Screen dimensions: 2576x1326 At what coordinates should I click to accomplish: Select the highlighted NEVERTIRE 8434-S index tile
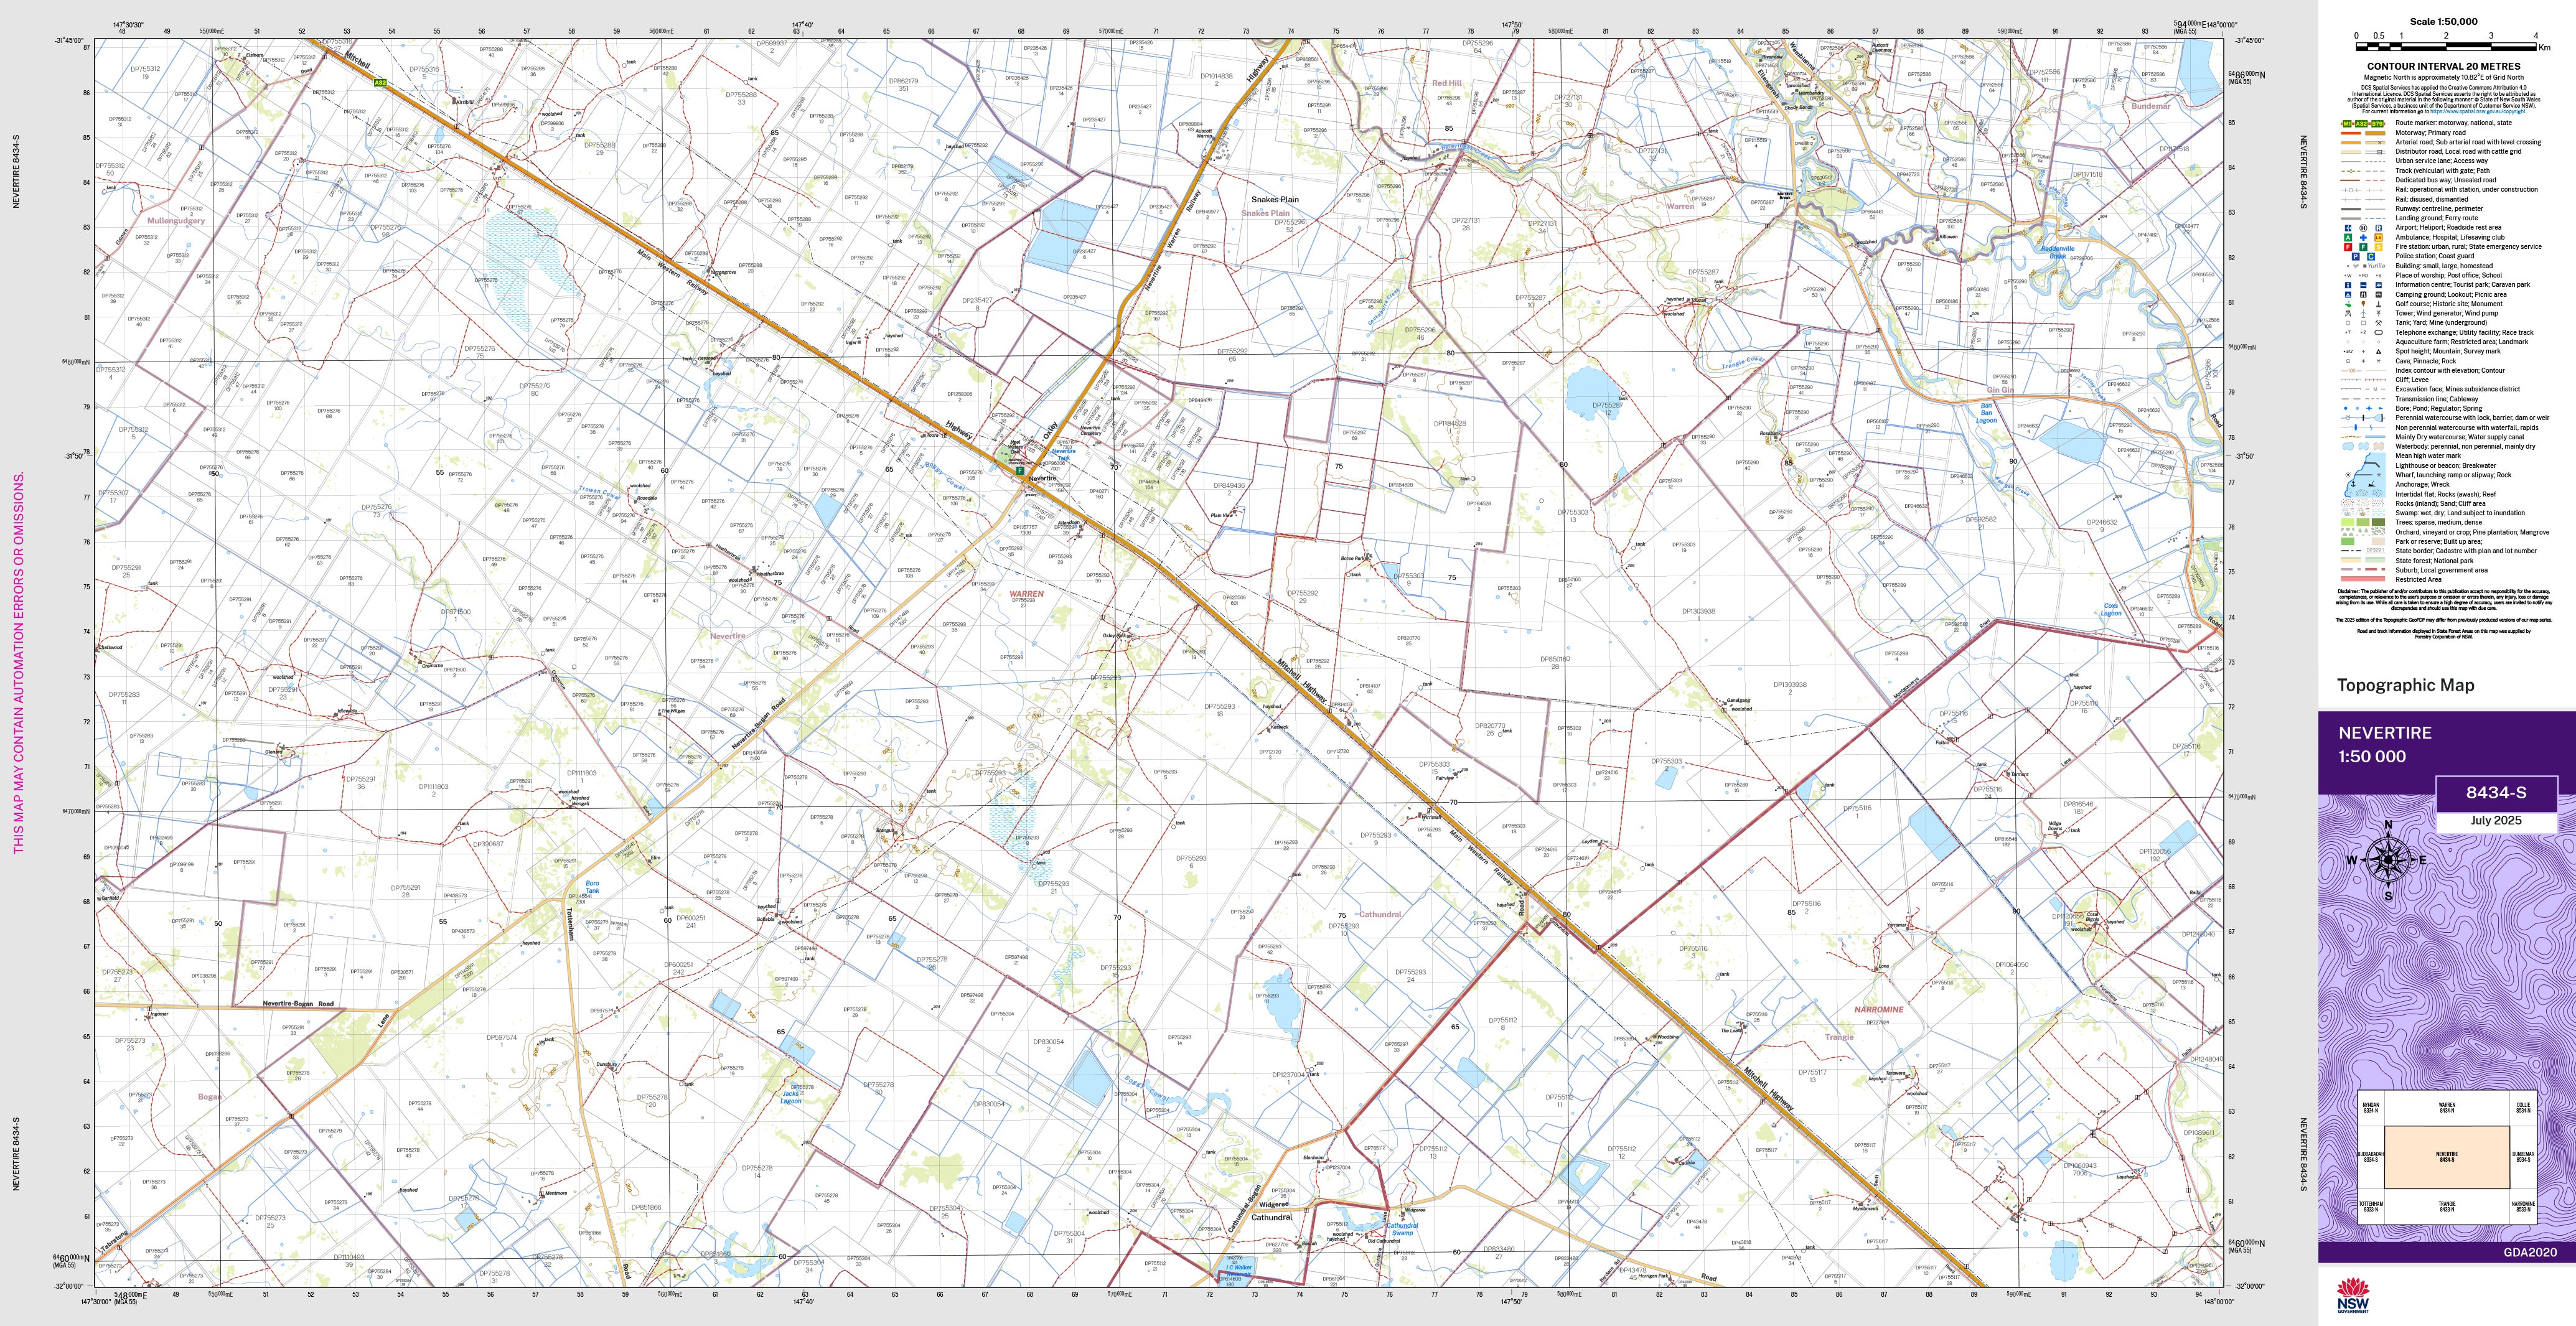pyautogui.click(x=2446, y=1156)
